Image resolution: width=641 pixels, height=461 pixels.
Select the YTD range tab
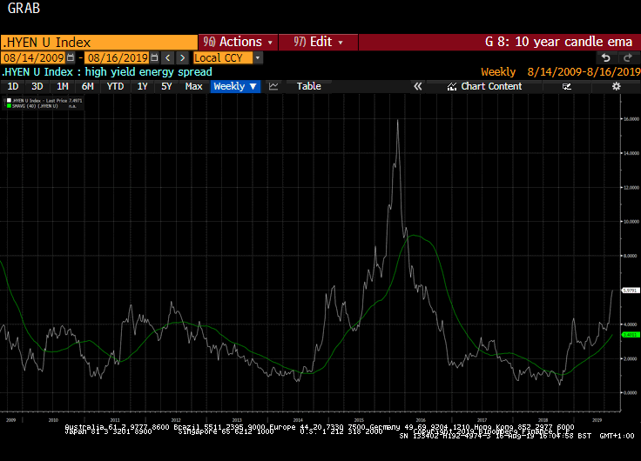tap(115, 86)
